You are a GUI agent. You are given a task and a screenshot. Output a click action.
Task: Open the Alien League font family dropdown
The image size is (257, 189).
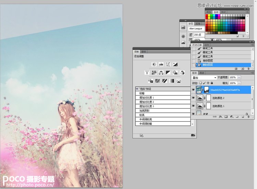click(x=196, y=28)
